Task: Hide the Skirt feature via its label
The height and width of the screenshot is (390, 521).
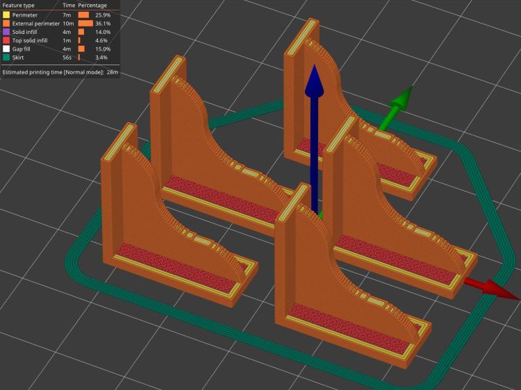Action: click(19, 58)
